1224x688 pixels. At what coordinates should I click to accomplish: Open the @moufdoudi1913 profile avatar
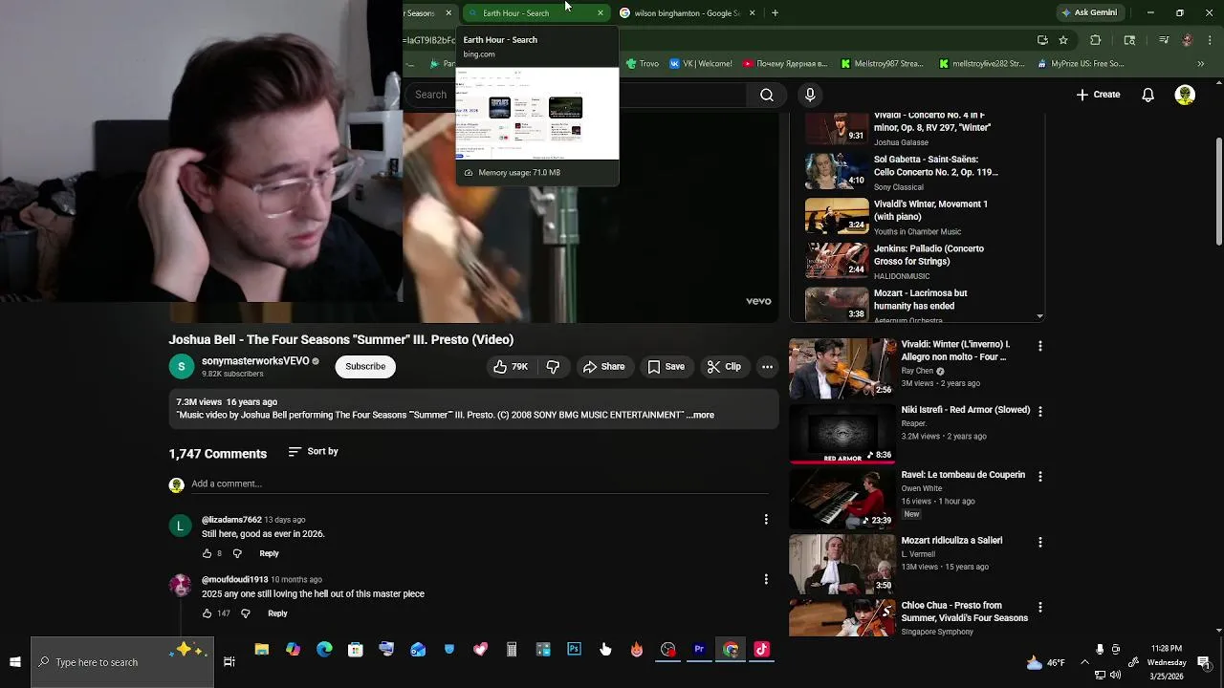click(x=180, y=586)
